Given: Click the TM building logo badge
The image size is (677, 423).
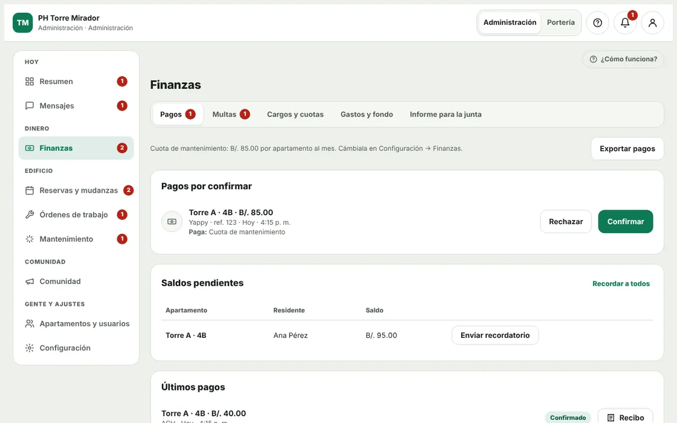Looking at the screenshot, I should click(x=22, y=22).
